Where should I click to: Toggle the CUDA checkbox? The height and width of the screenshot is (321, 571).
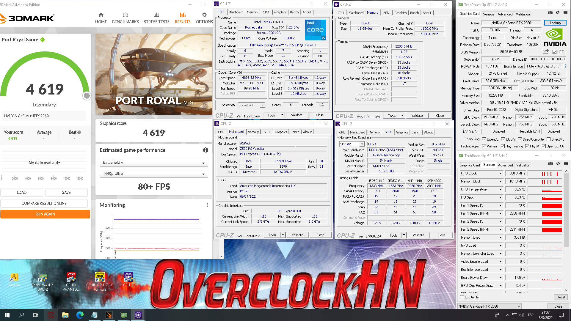point(503,139)
